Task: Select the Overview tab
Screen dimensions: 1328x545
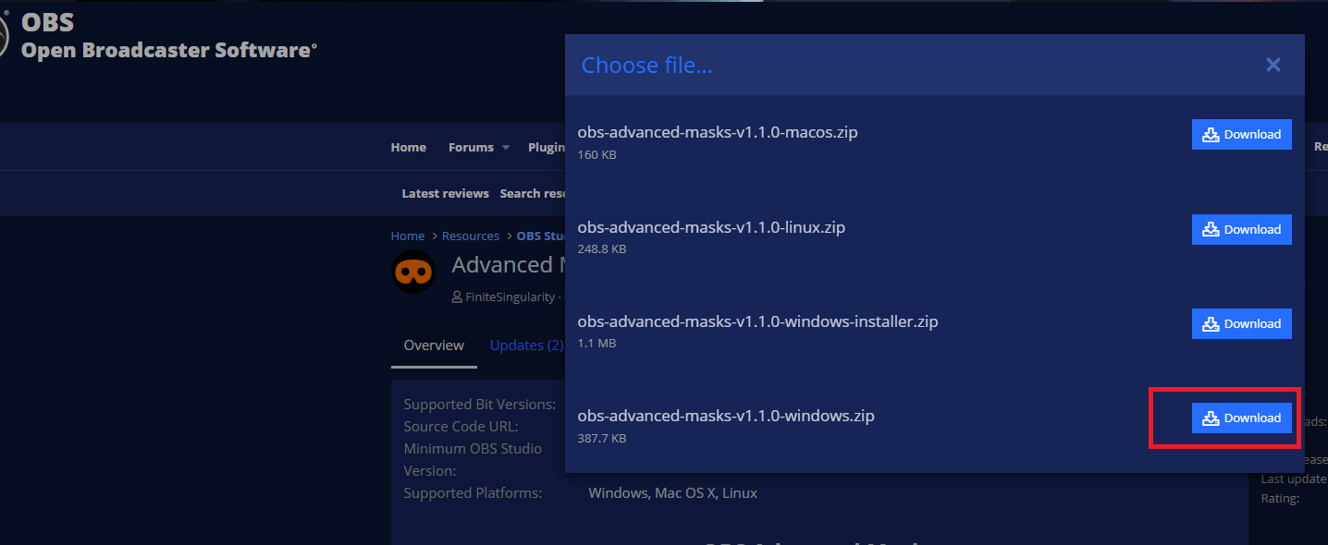Action: pyautogui.click(x=434, y=345)
